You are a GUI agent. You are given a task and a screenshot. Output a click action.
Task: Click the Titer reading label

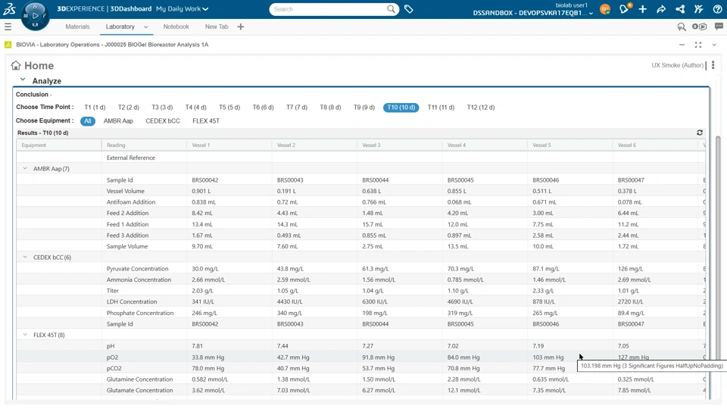pos(113,291)
